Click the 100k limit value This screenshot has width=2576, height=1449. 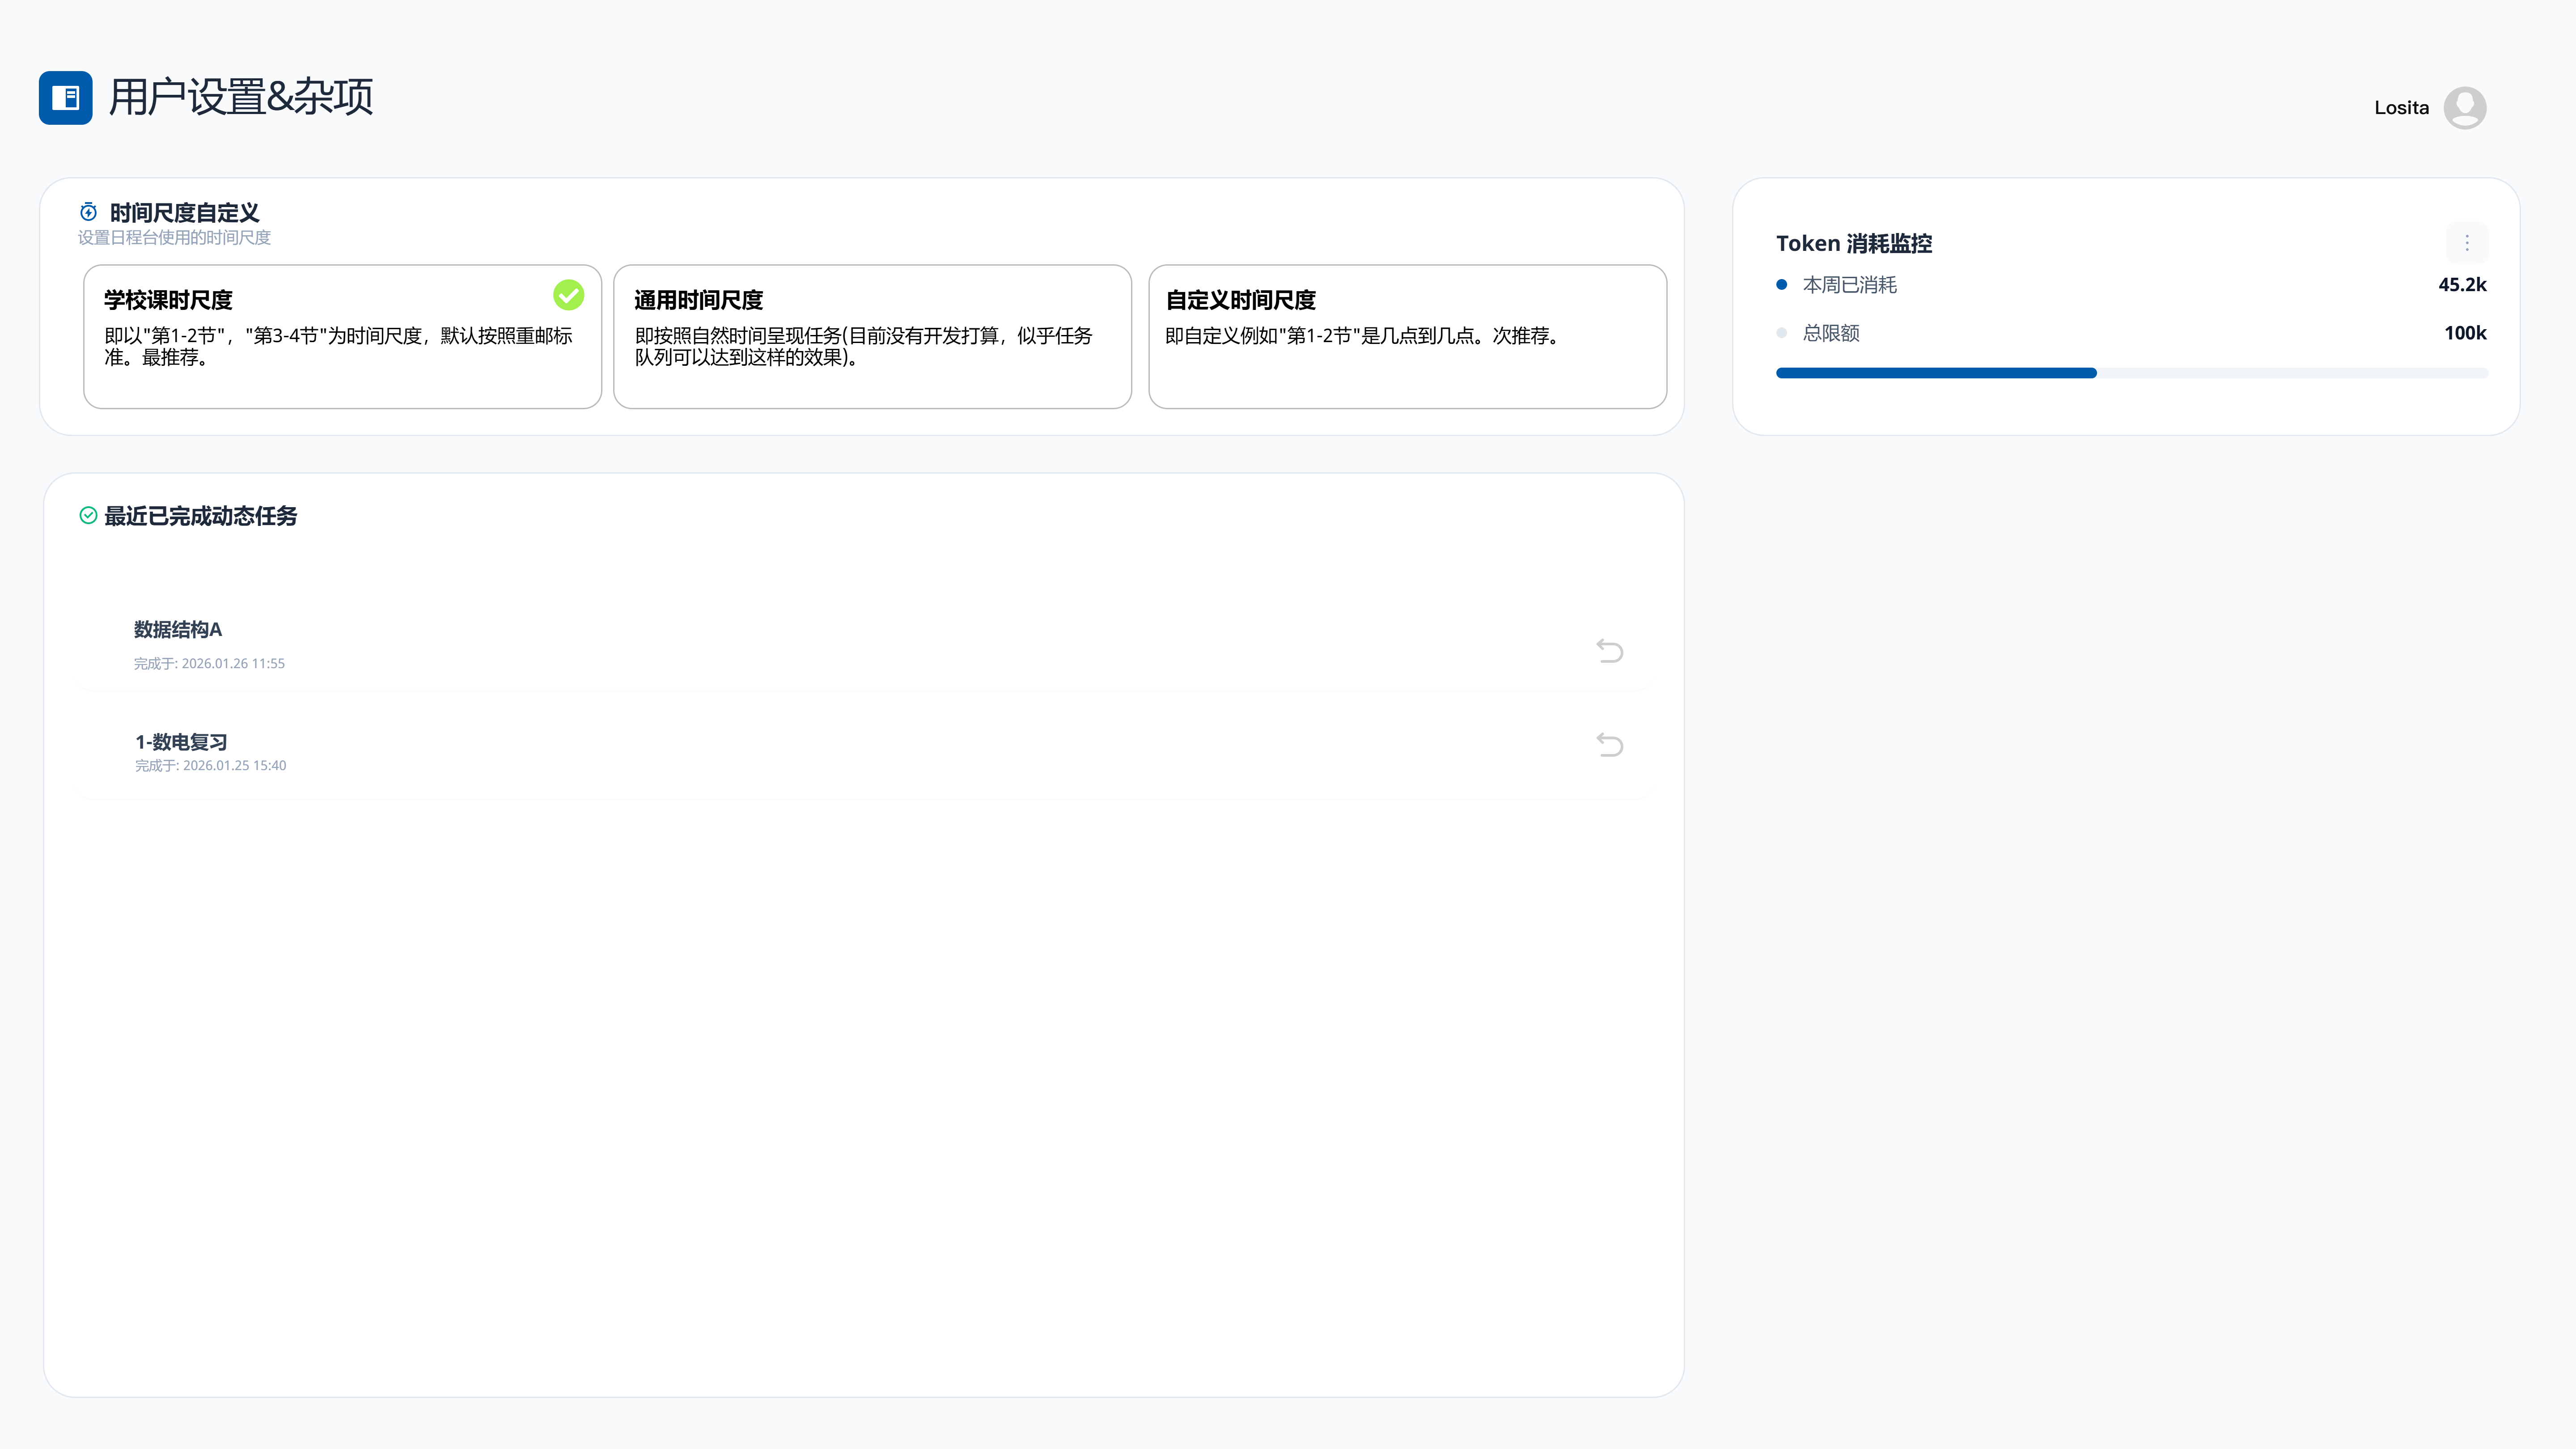[2466, 333]
